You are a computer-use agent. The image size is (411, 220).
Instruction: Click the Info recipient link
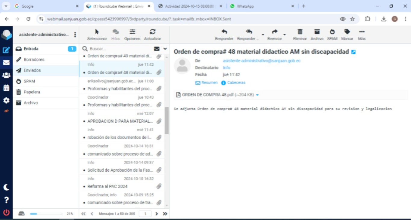pos(226,68)
